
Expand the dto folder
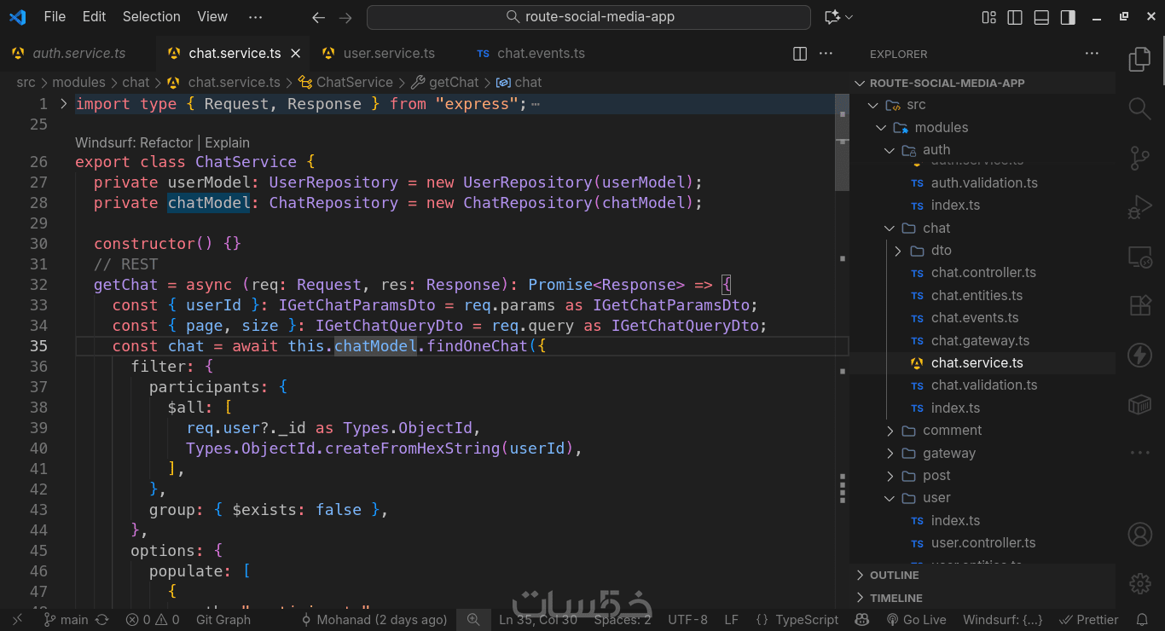(x=898, y=251)
